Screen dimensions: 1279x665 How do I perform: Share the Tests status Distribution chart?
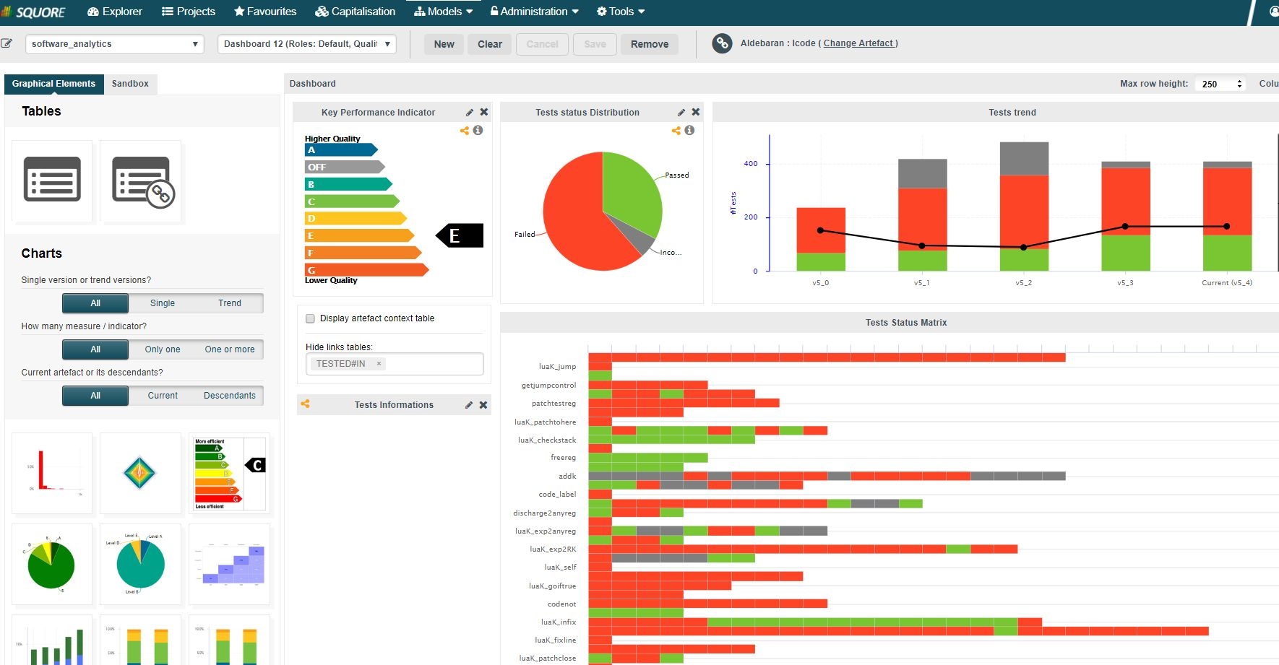676,131
